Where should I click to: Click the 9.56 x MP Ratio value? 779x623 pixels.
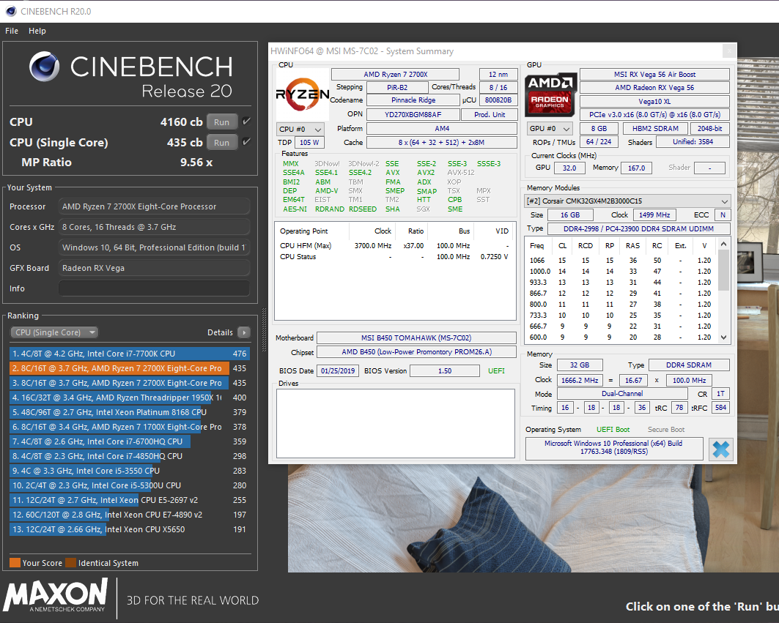[196, 163]
